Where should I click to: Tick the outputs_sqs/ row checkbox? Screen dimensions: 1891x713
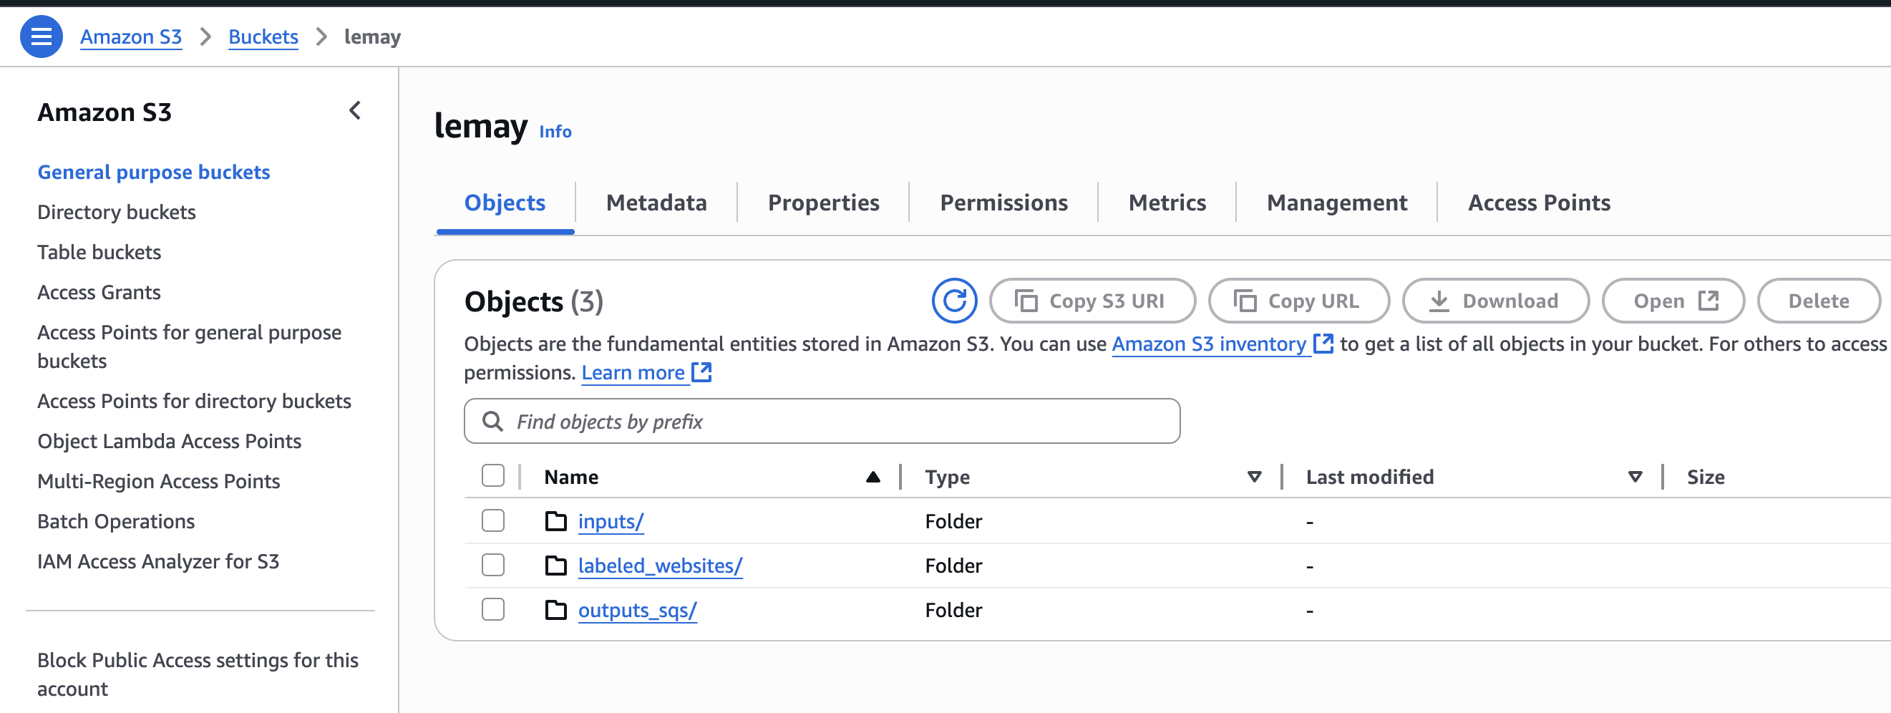pyautogui.click(x=492, y=609)
